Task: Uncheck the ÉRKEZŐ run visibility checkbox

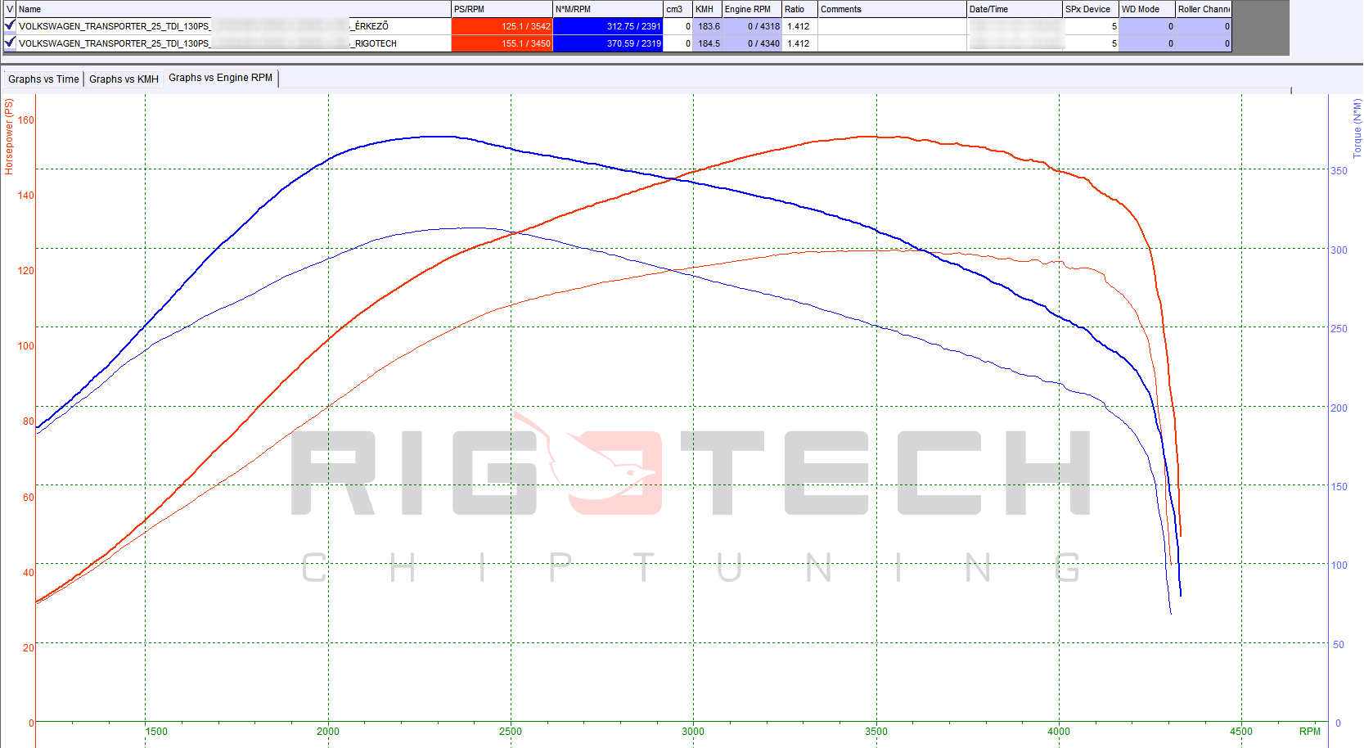Action: 10,25
